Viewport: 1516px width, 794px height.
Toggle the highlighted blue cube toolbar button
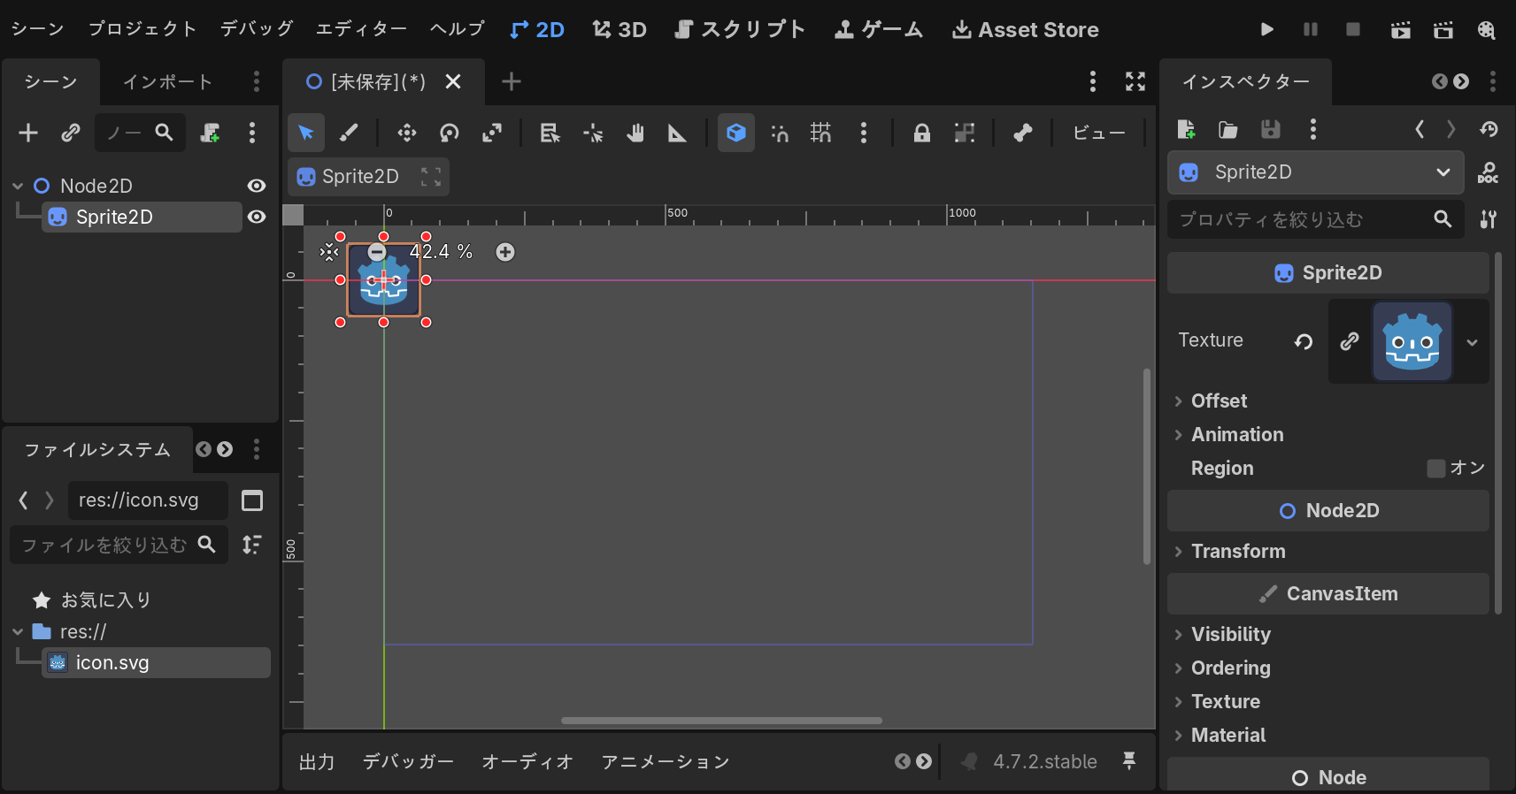click(736, 133)
